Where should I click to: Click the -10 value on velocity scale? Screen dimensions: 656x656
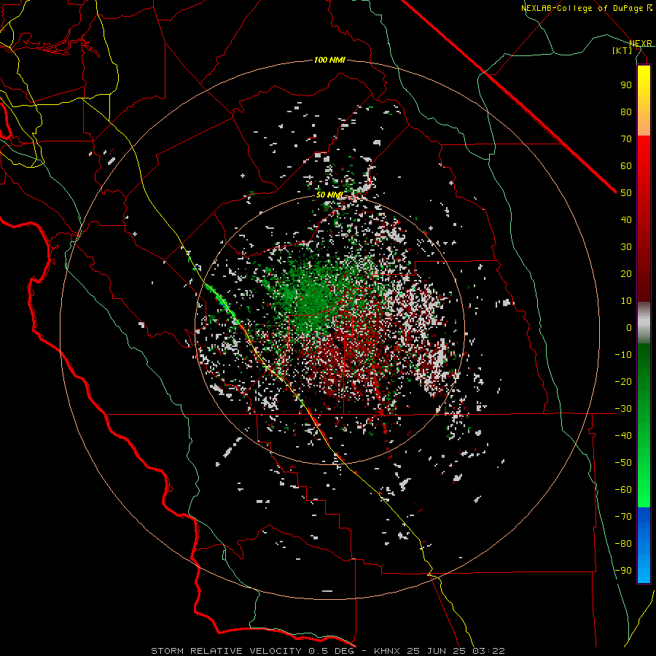[x=623, y=355]
